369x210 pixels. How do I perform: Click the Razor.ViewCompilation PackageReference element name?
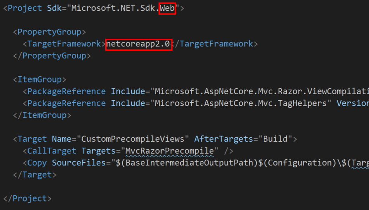click(66, 91)
